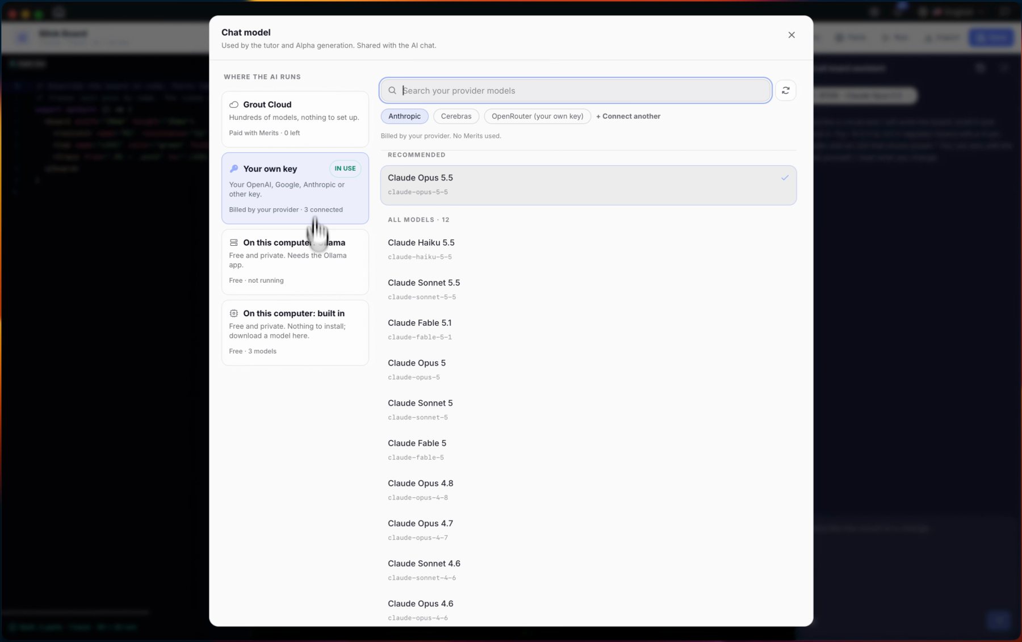
Task: Choose the Claude Sonnet 5.5 model
Action: 588,289
